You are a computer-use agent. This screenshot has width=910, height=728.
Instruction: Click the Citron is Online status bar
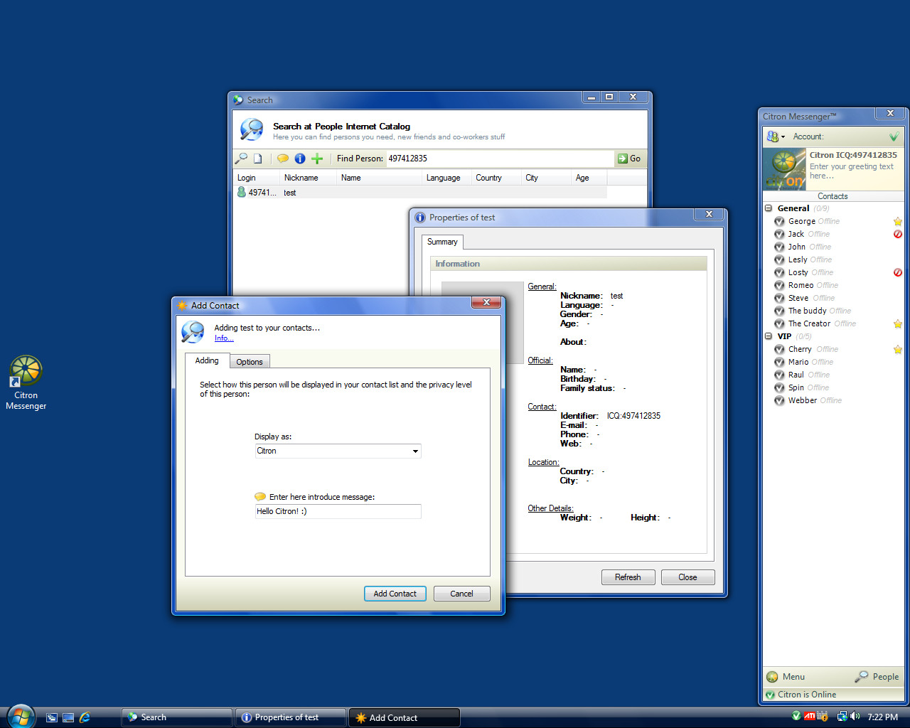833,695
